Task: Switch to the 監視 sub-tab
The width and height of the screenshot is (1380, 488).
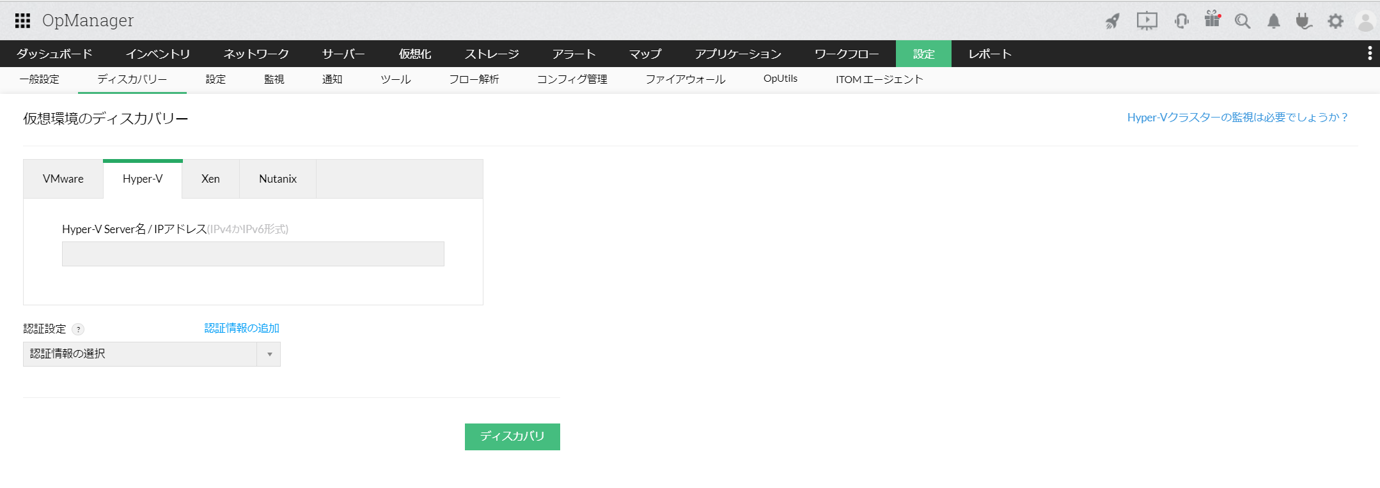Action: (274, 79)
